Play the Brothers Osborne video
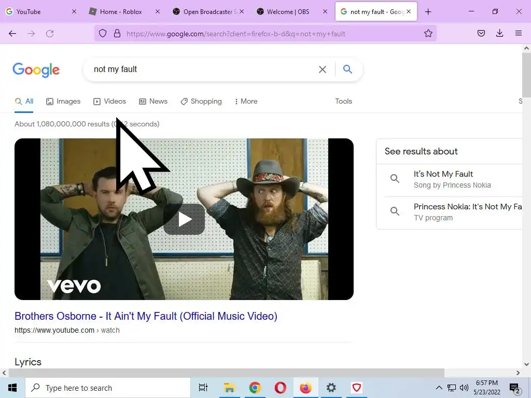This screenshot has width=531, height=398. [x=184, y=219]
